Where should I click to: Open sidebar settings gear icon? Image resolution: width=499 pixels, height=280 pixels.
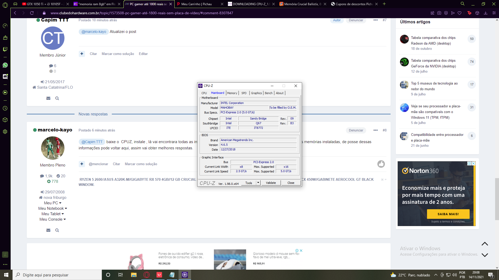tap(5, 132)
